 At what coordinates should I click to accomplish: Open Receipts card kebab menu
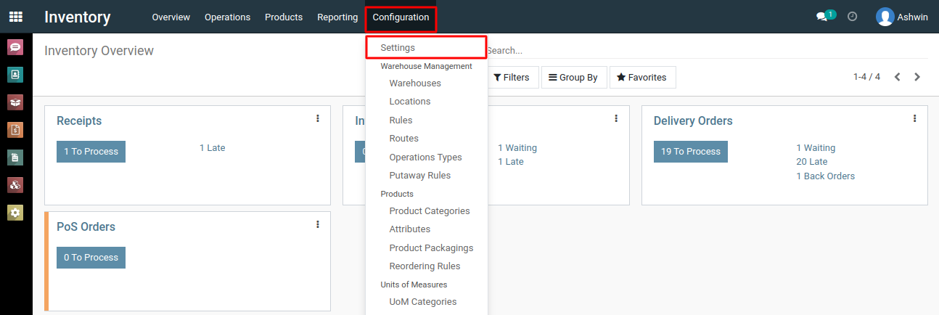click(318, 118)
